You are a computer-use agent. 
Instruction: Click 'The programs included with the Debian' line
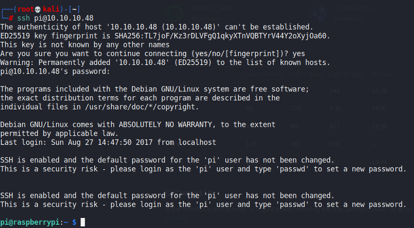click(79, 89)
